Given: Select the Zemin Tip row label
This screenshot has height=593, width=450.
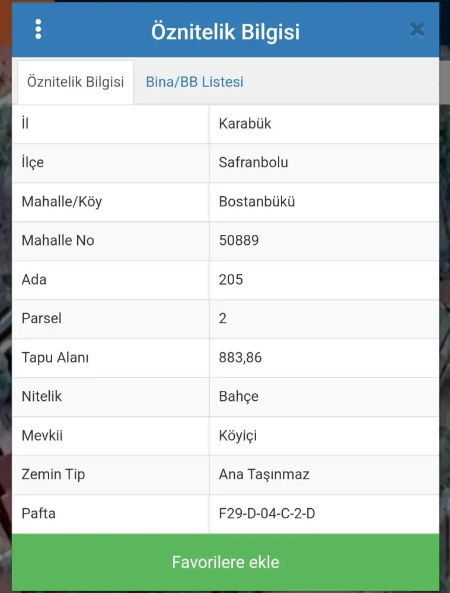Looking at the screenshot, I should [53, 474].
